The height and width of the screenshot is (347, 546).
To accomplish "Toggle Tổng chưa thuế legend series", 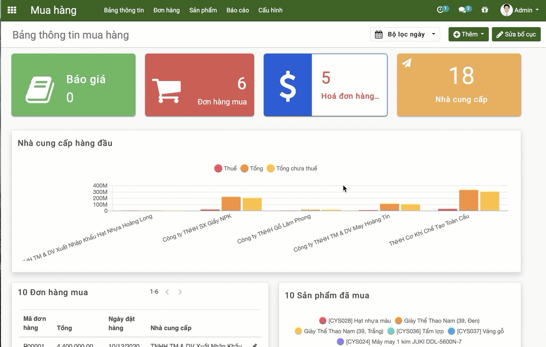I will coord(292,169).
